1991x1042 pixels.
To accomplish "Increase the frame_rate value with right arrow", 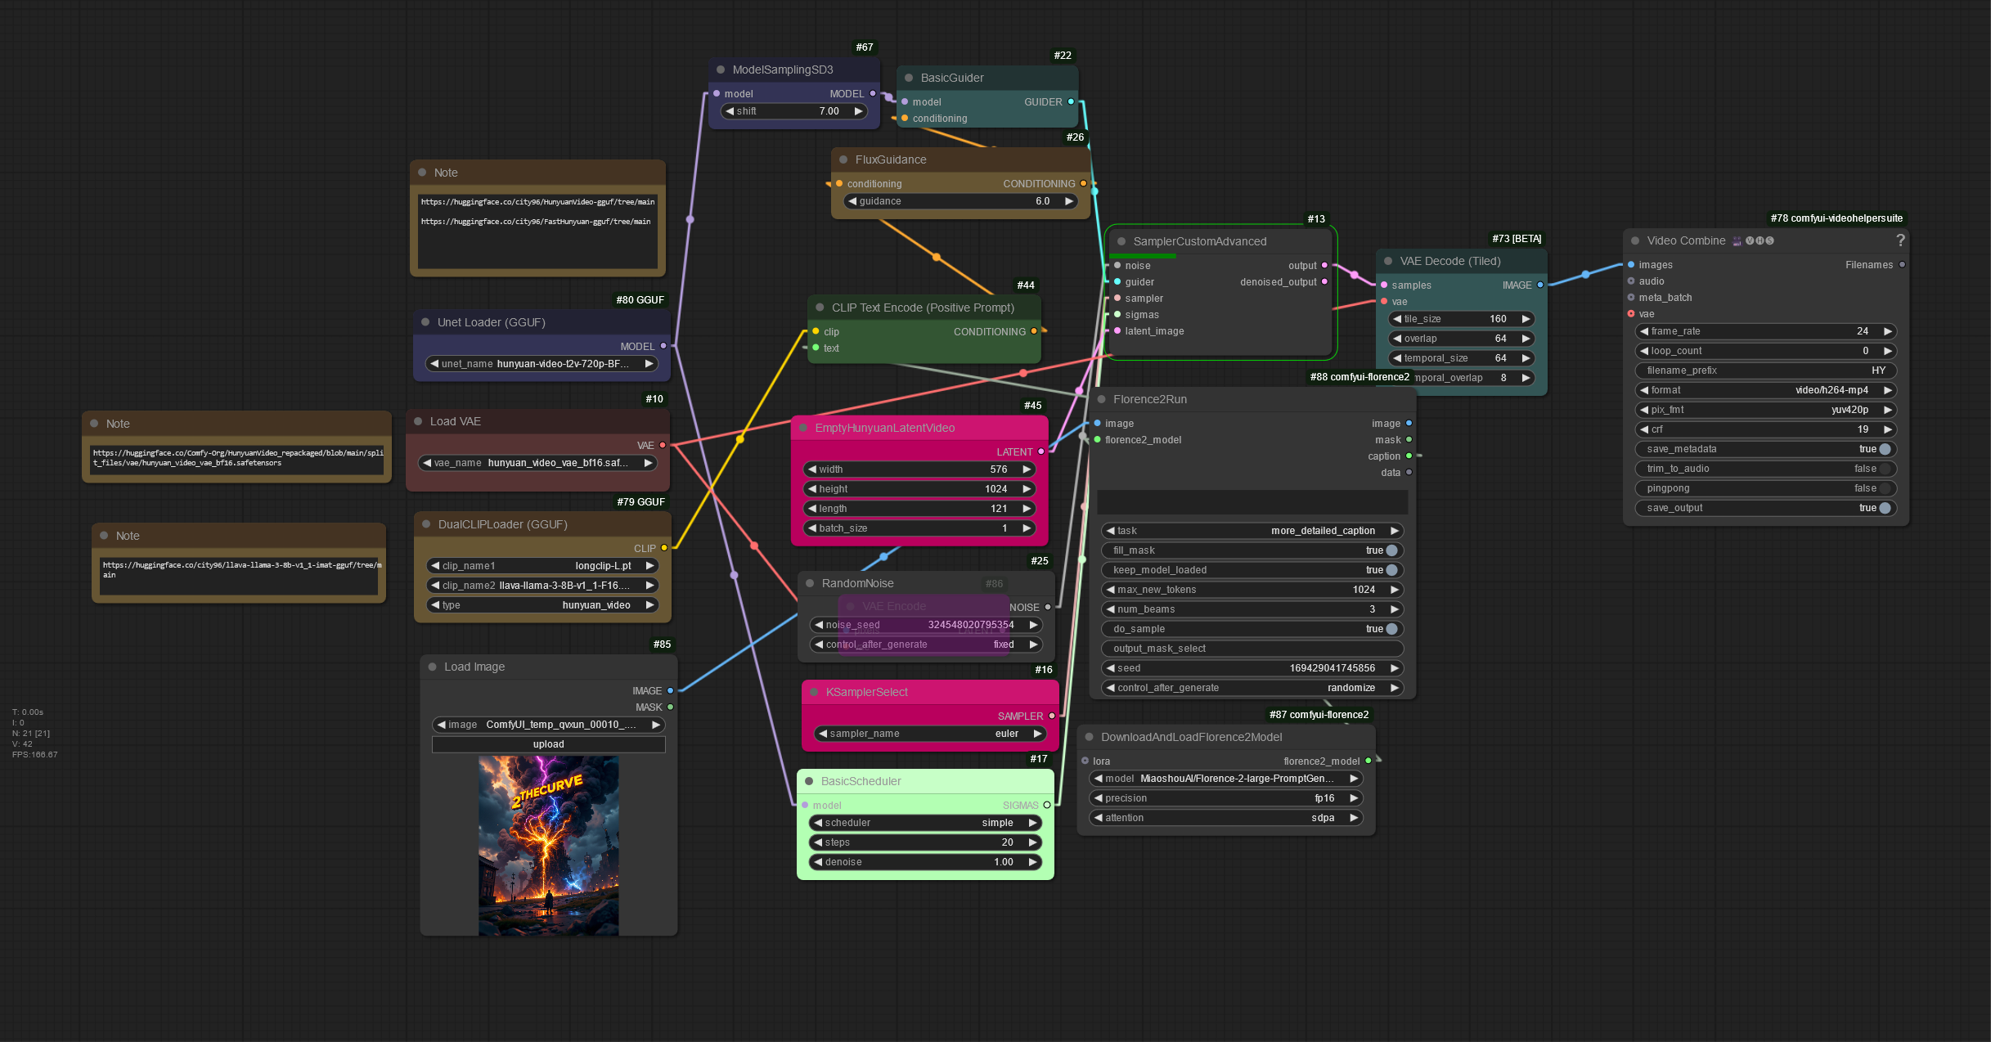I will 1888,331.
